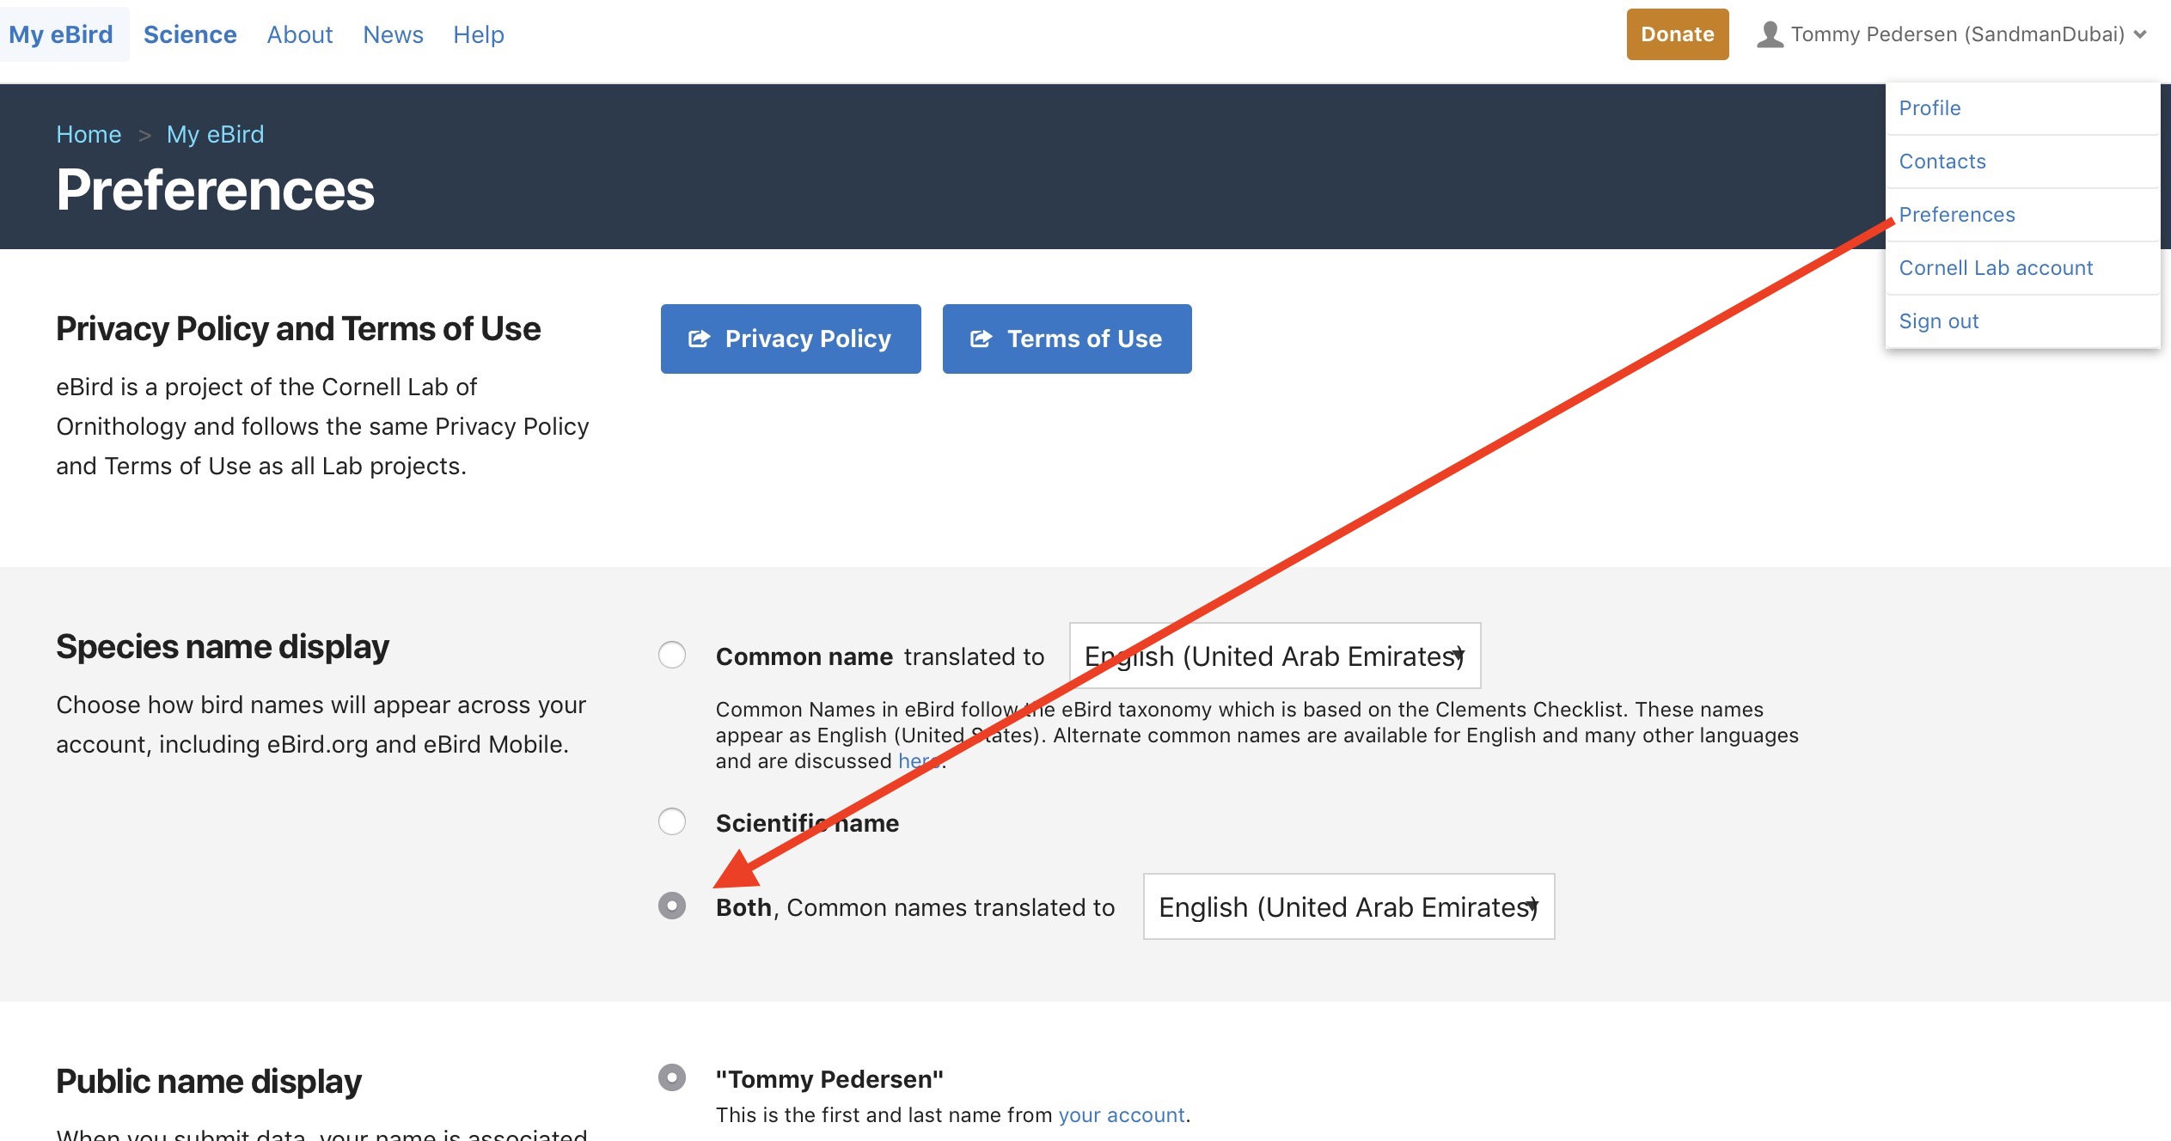
Task: Select Cornell Lab account menu entry
Action: [x=2022, y=268]
